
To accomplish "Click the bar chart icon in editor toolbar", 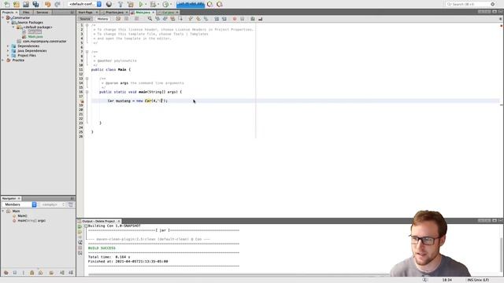I will tap(261, 19).
